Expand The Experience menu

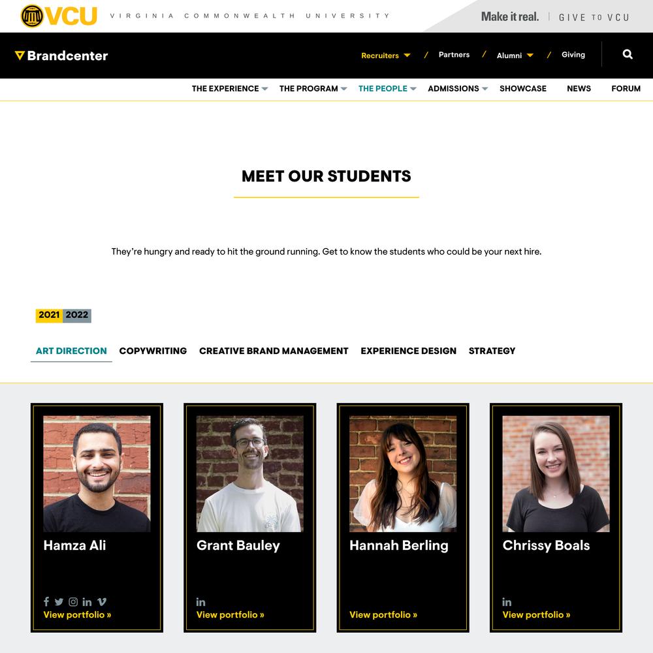coord(229,89)
